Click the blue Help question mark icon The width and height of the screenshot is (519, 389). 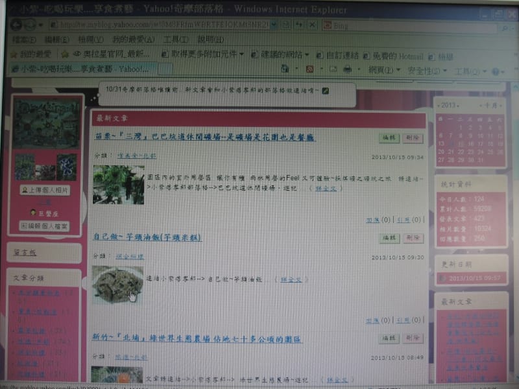tap(496, 71)
